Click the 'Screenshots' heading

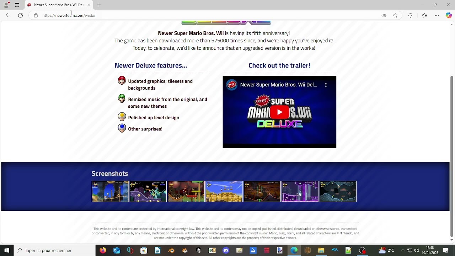(110, 174)
